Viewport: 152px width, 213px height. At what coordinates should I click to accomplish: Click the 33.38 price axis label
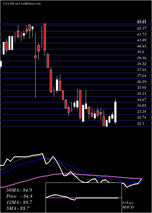point(142,112)
